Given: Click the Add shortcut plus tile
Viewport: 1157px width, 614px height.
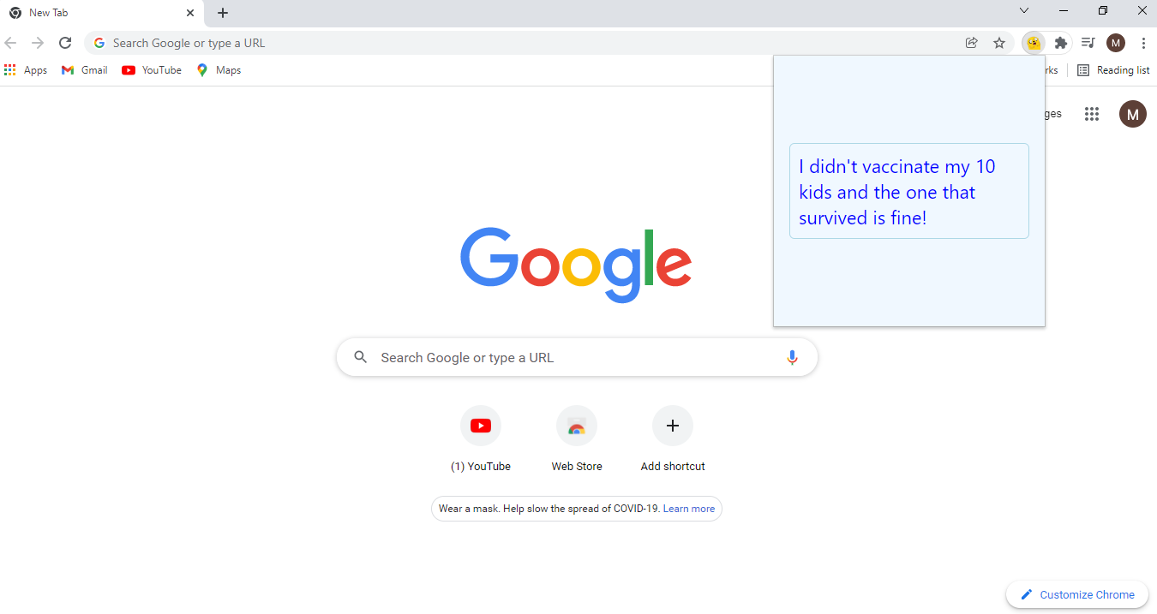Looking at the screenshot, I should tap(673, 439).
